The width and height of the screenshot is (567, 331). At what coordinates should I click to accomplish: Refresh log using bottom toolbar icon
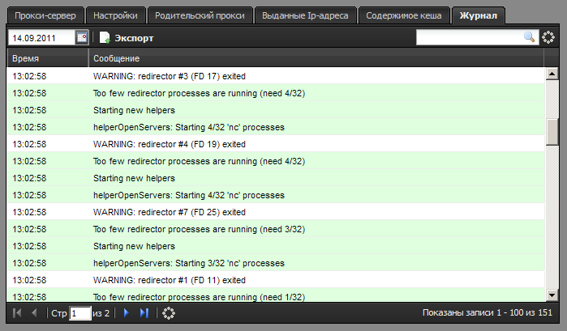(x=168, y=312)
